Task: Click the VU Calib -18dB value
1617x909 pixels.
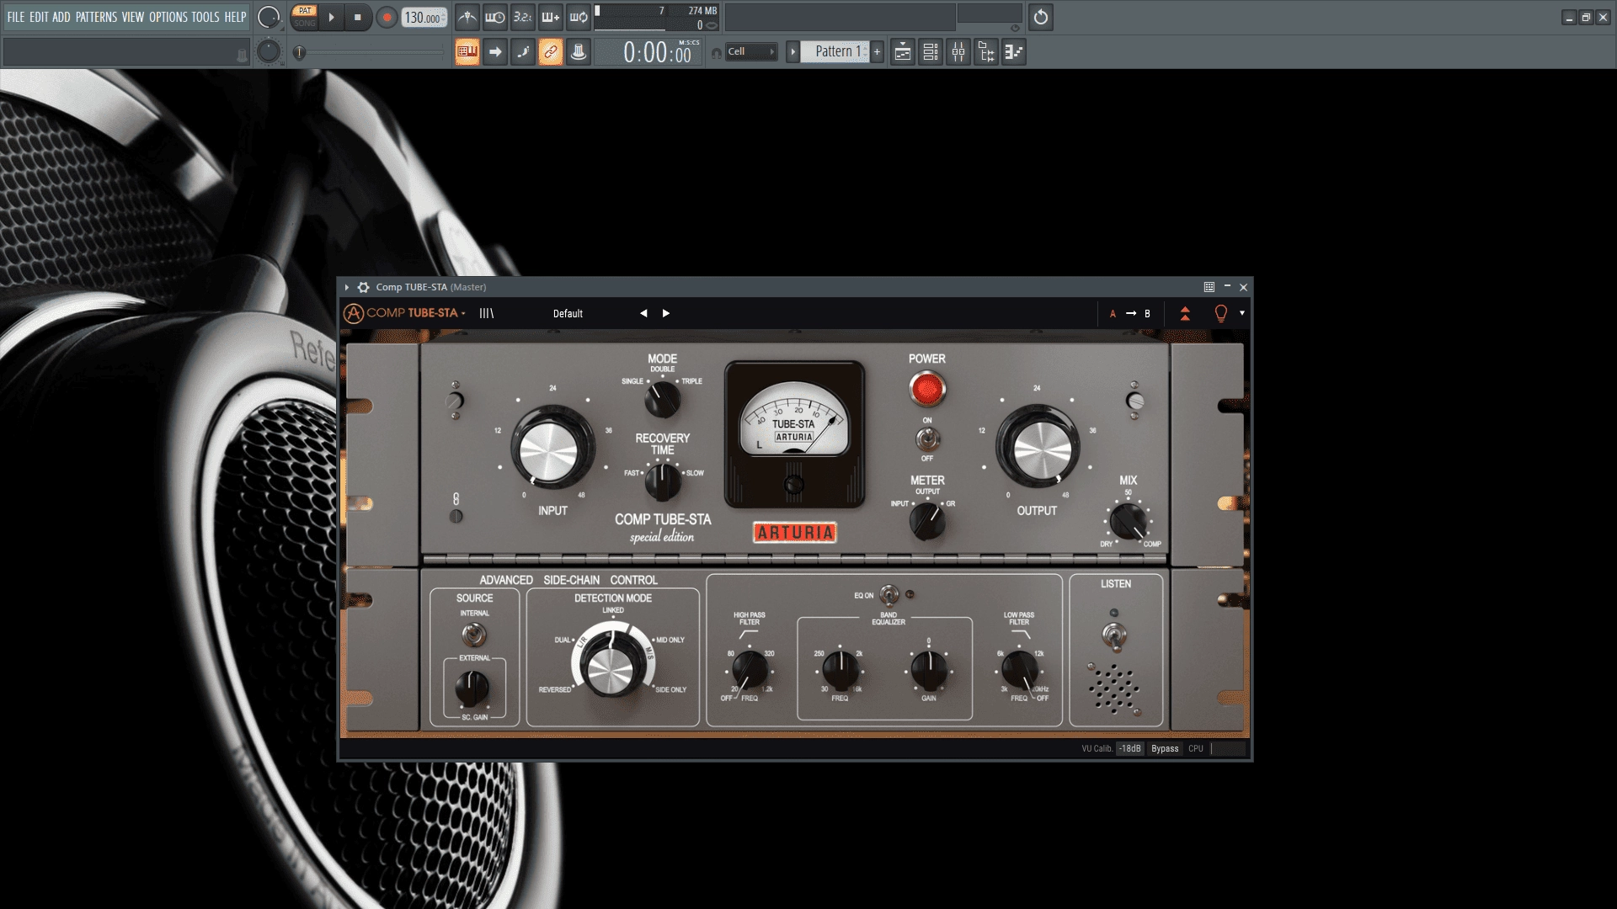Action: coord(1130,748)
